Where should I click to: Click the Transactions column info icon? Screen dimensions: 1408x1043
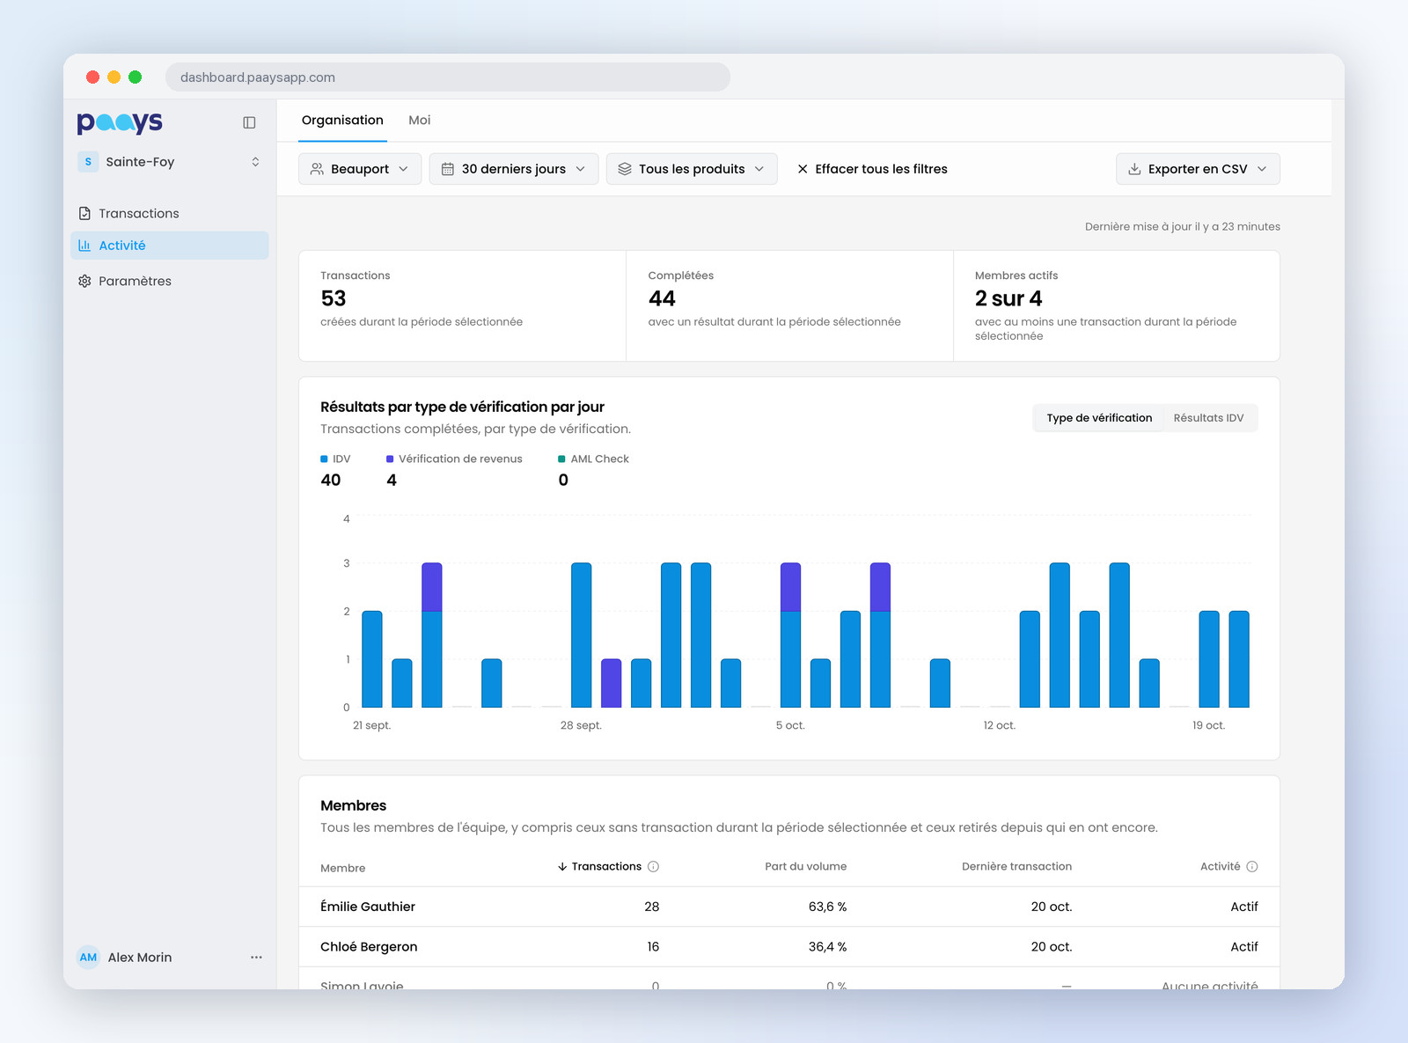click(653, 867)
